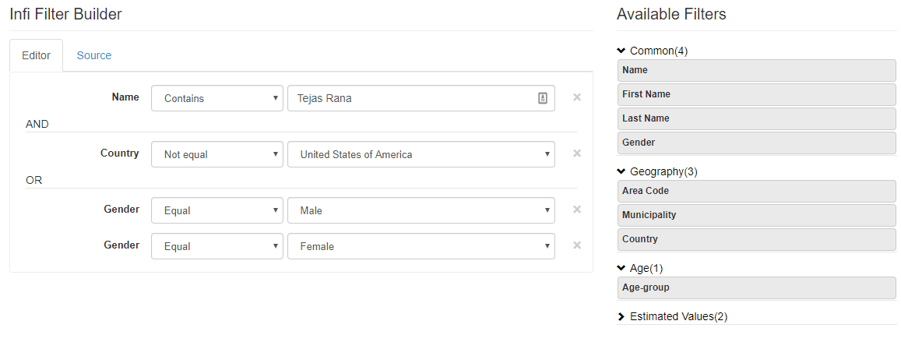This screenshot has height=349, width=901.
Task: Select the Editor tab
Action: [37, 55]
